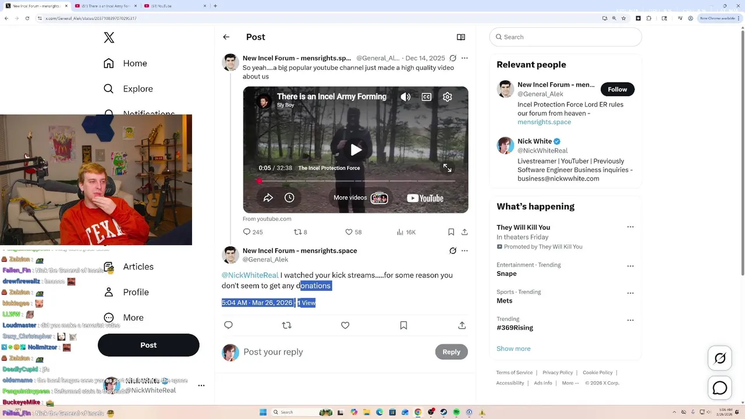The width and height of the screenshot is (745, 419).
Task: Open mensrights.space link in Relevant people
Action: (x=544, y=122)
